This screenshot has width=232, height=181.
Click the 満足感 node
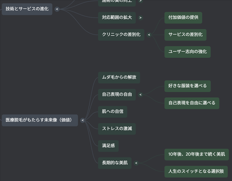pos(108,145)
